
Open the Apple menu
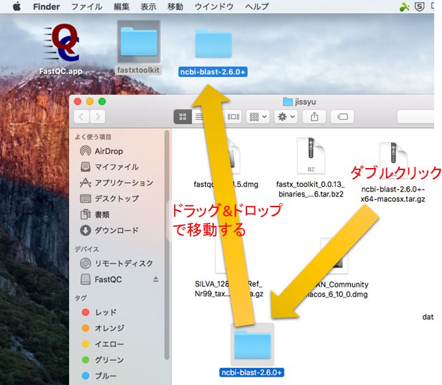(17, 7)
